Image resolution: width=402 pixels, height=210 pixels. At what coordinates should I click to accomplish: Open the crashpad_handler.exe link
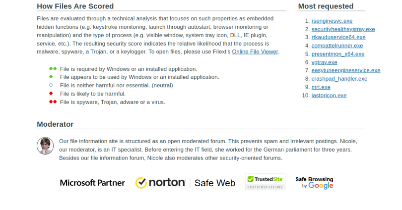[x=339, y=79]
